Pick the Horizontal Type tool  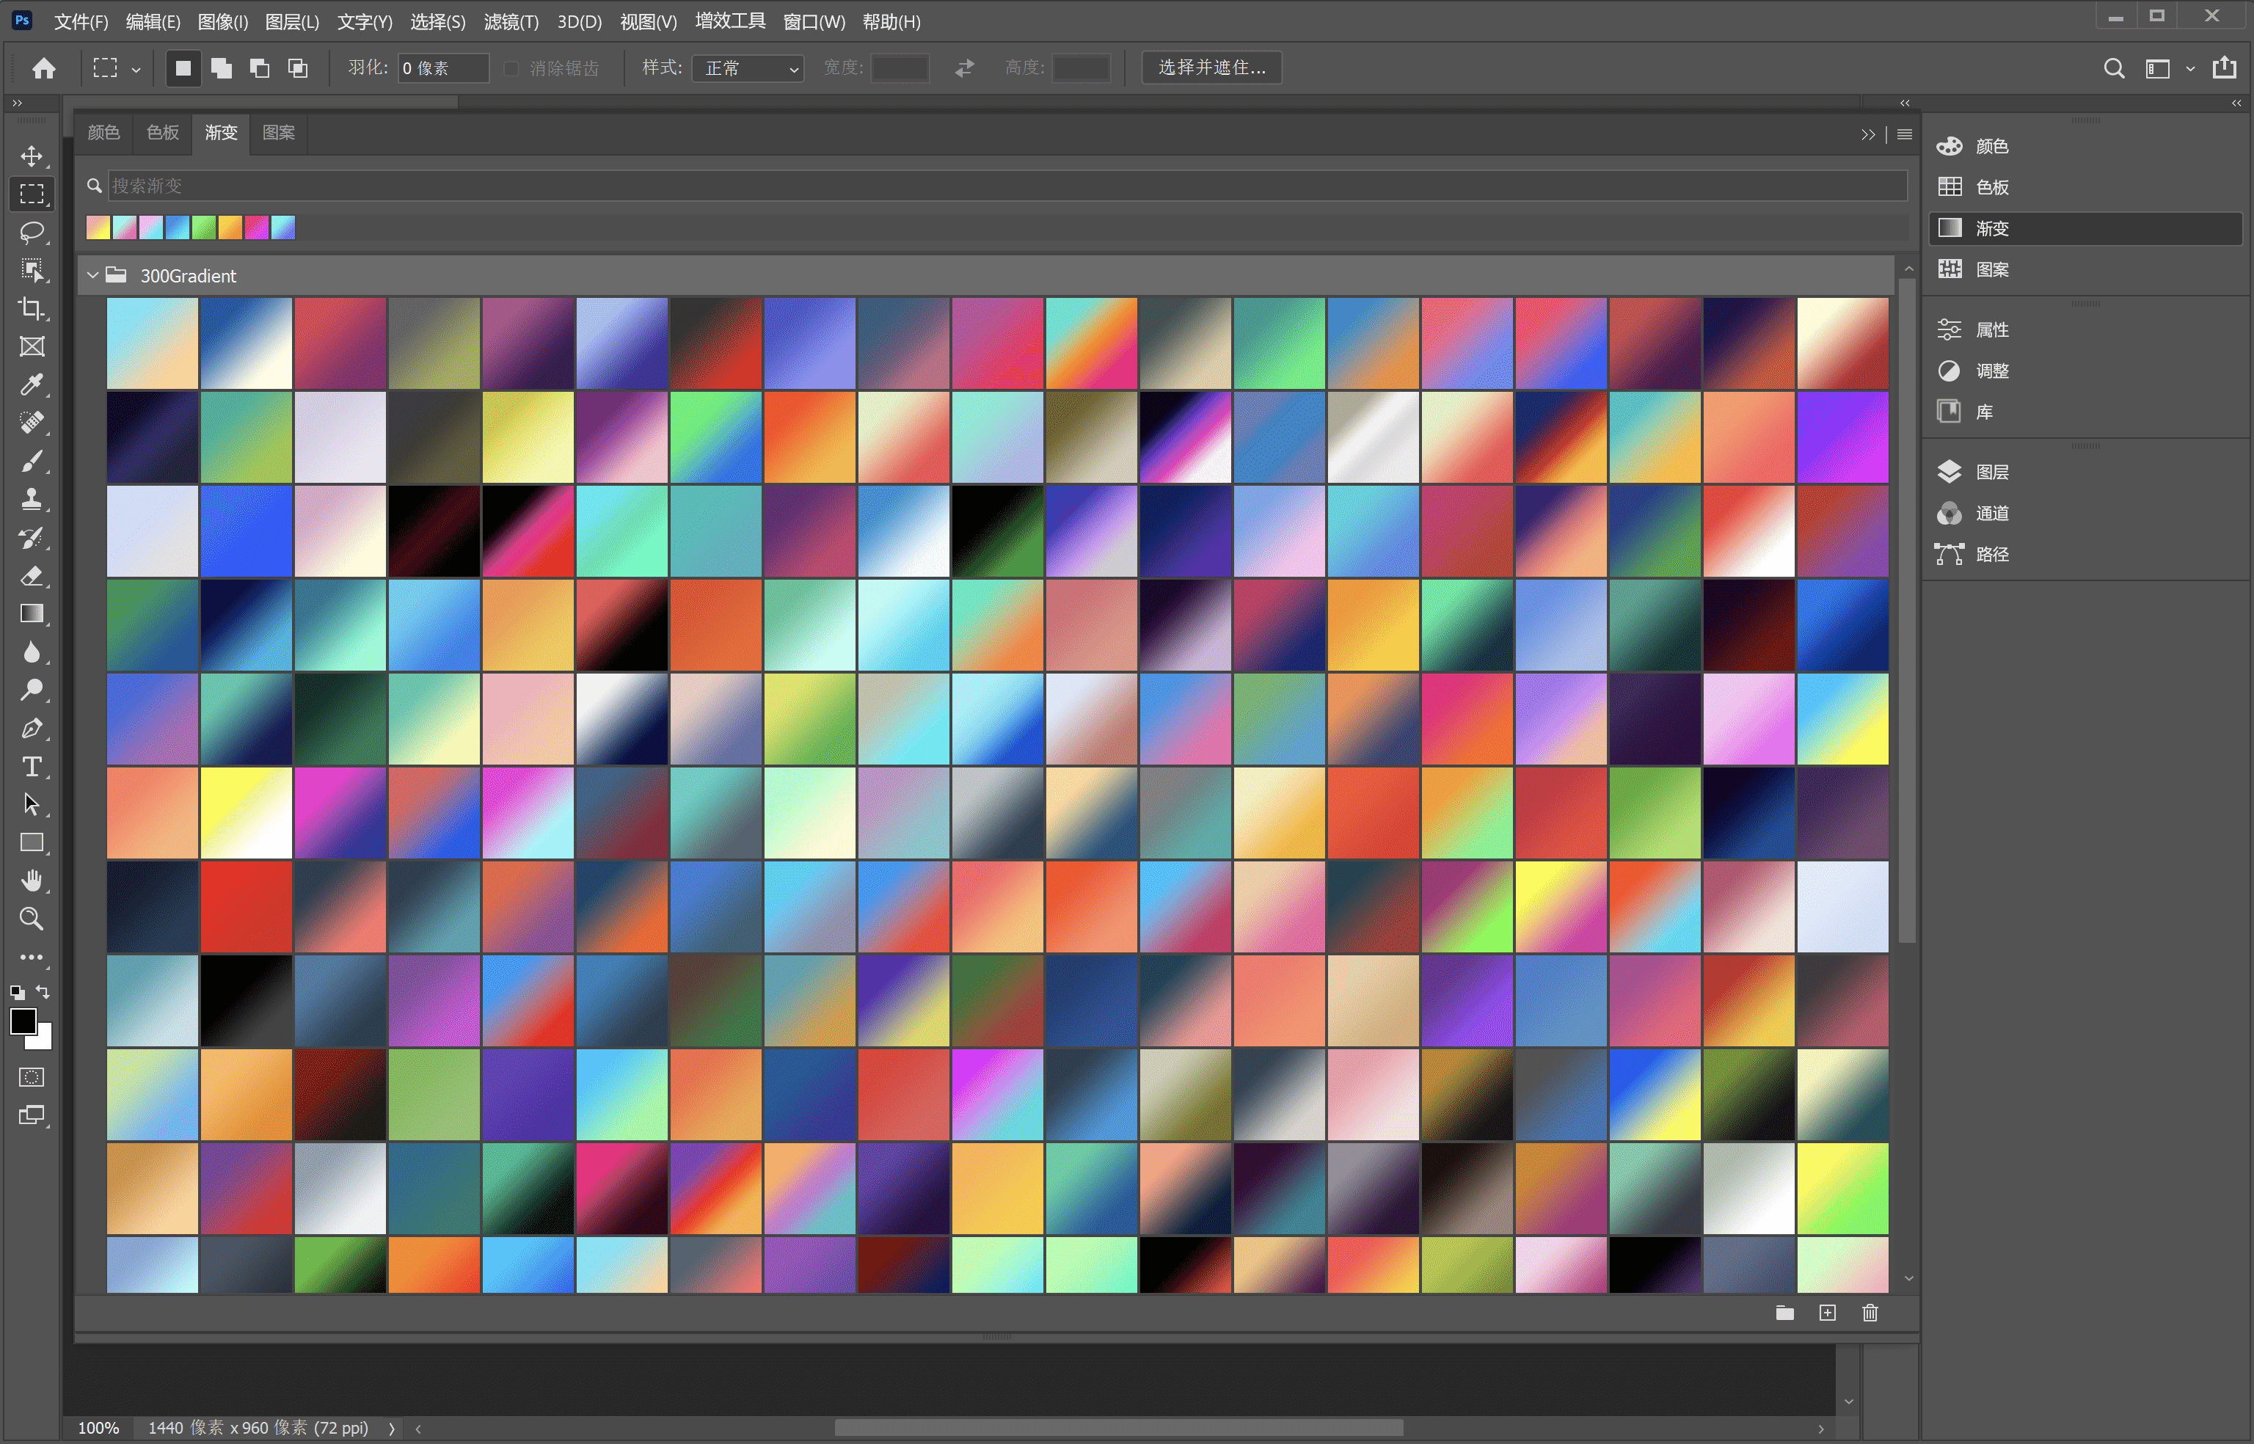[31, 767]
